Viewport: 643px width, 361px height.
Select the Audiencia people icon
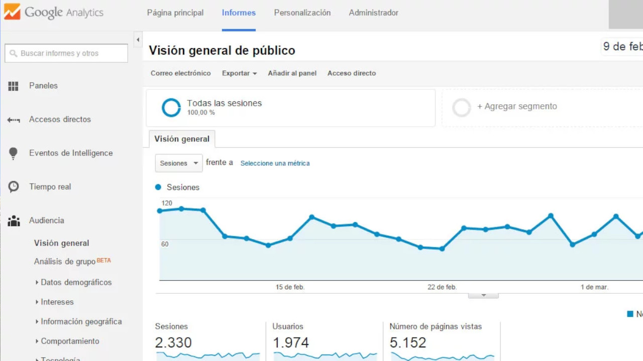pyautogui.click(x=13, y=220)
